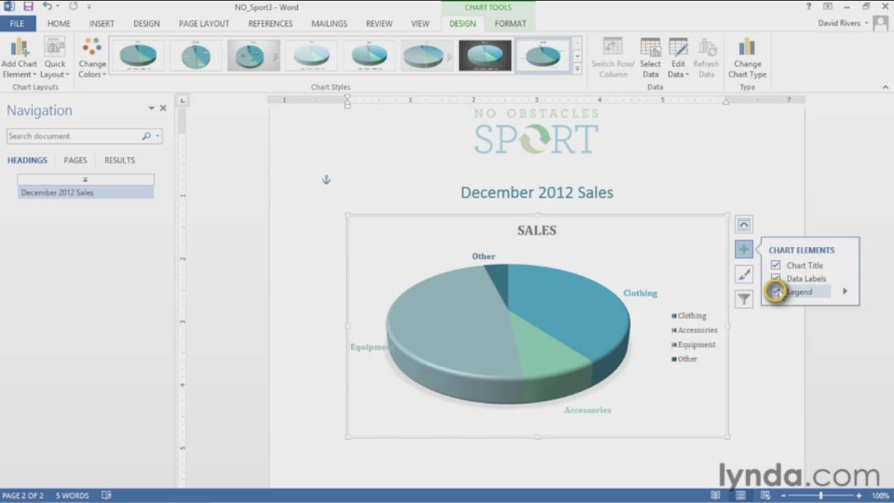Switch to the INSERT ribbon tab
Image resolution: width=894 pixels, height=503 pixels.
[101, 24]
